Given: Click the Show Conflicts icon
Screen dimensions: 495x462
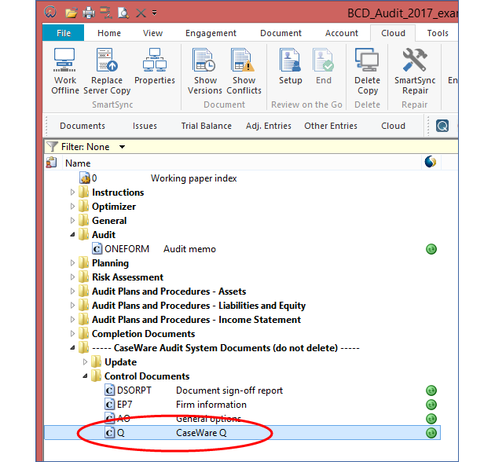Looking at the screenshot, I should tap(244, 70).
